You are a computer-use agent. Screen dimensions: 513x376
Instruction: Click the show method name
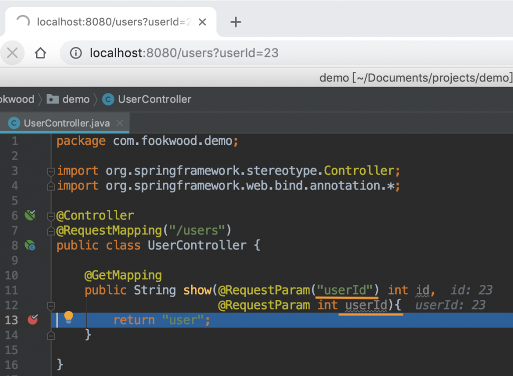pyautogui.click(x=197, y=290)
